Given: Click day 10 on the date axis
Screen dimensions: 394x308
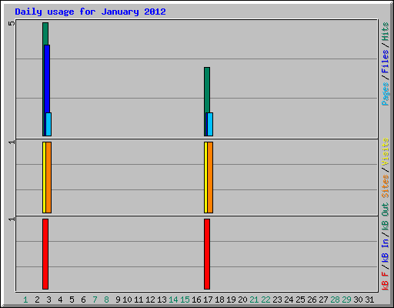Looking at the screenshot, I should pos(127,300).
